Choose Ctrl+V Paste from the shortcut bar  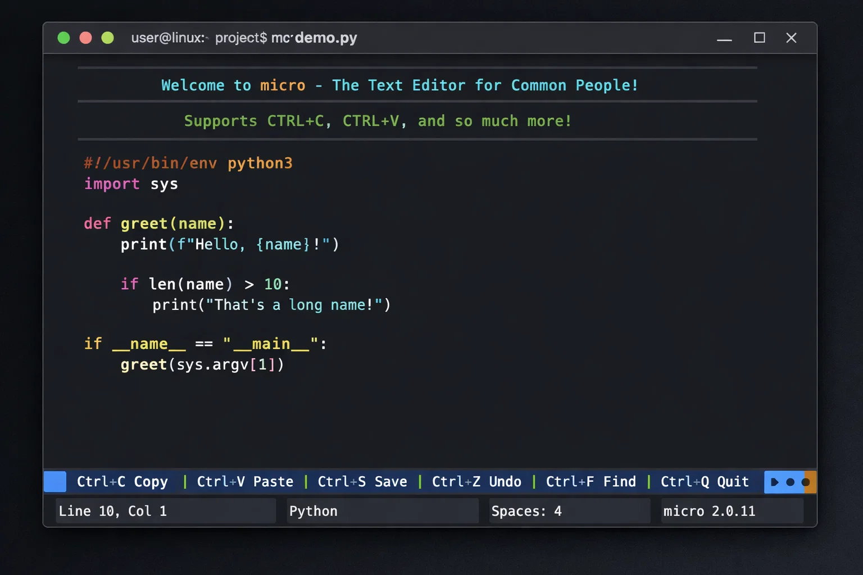click(245, 482)
